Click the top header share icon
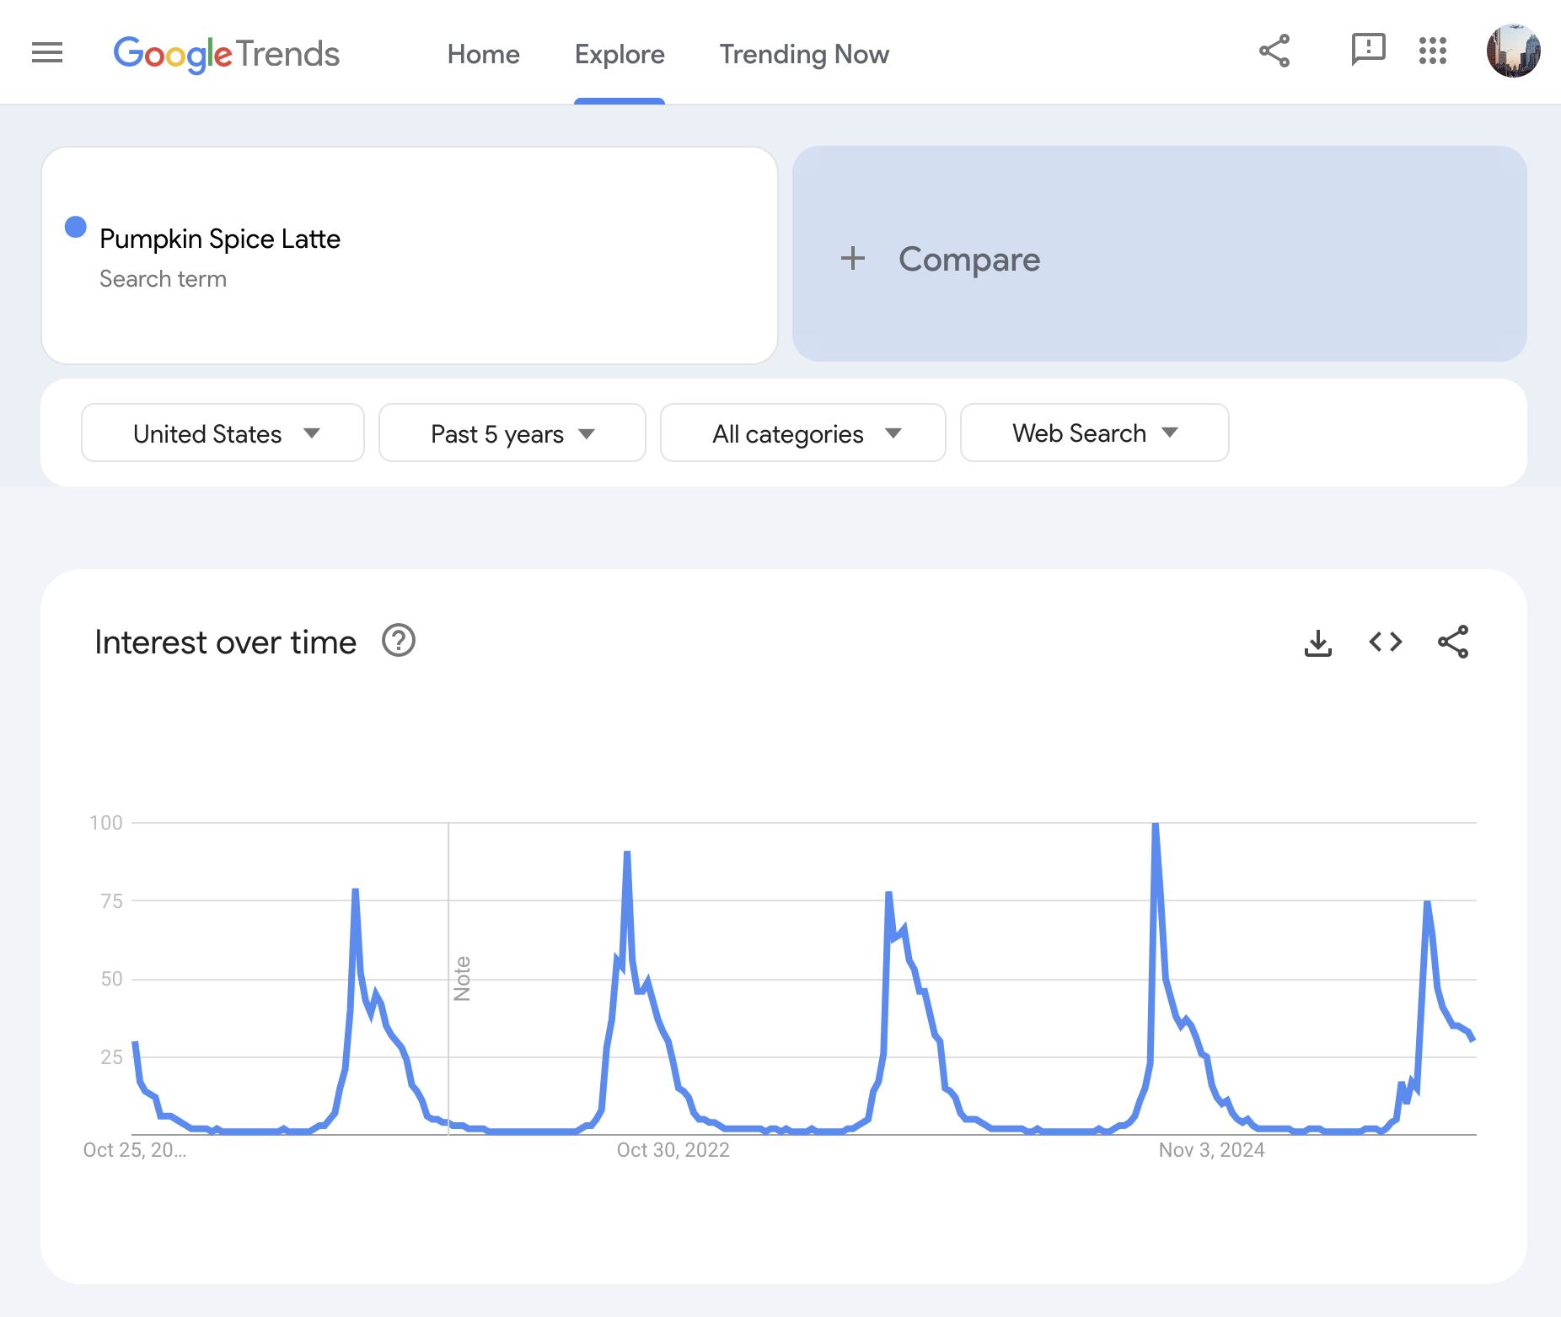 [1274, 51]
